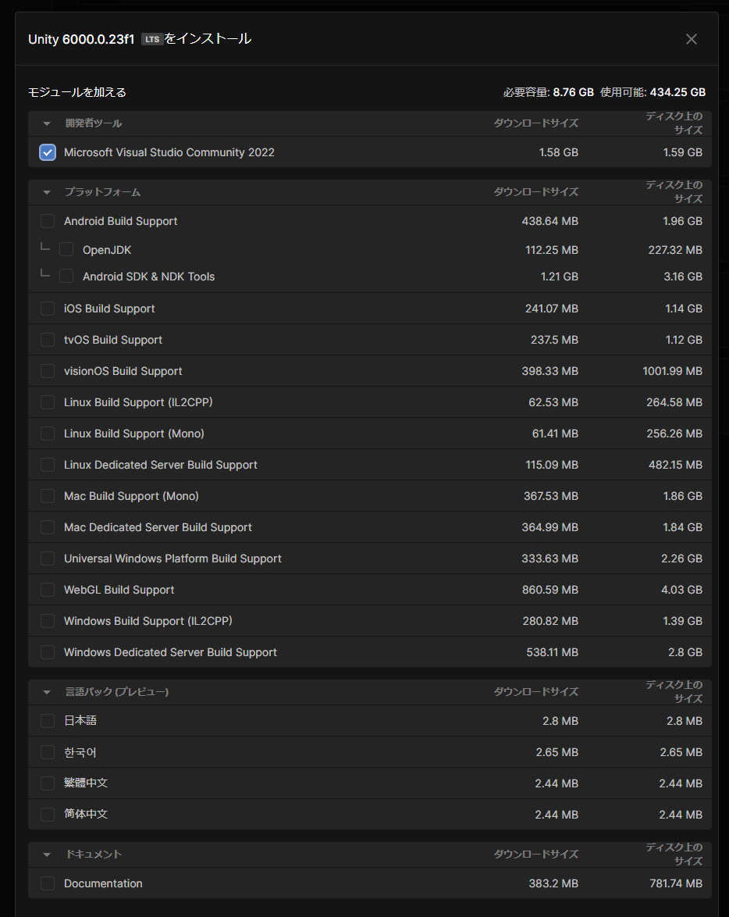
Task: Check Windows Build Support (IL2CPP)
Action: (x=48, y=621)
